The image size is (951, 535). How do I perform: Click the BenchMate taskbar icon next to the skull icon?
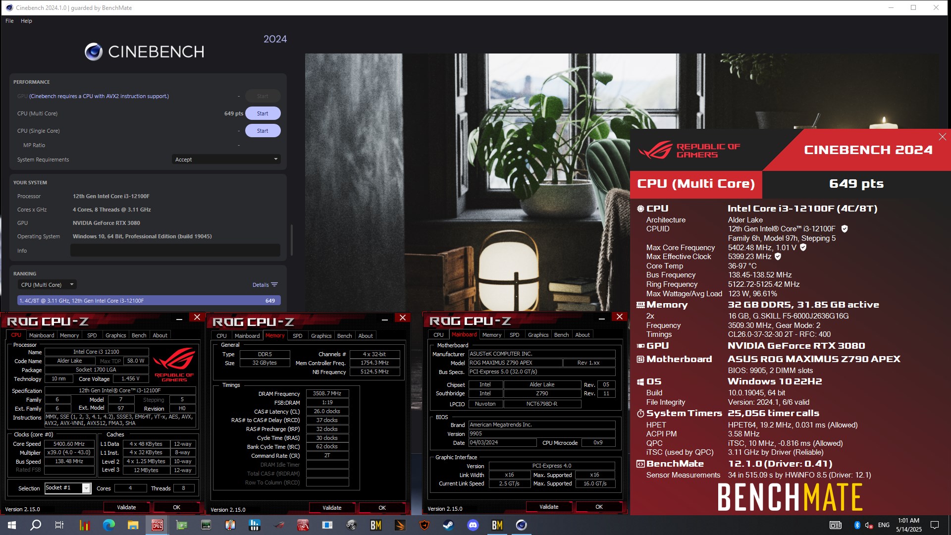[376, 525]
